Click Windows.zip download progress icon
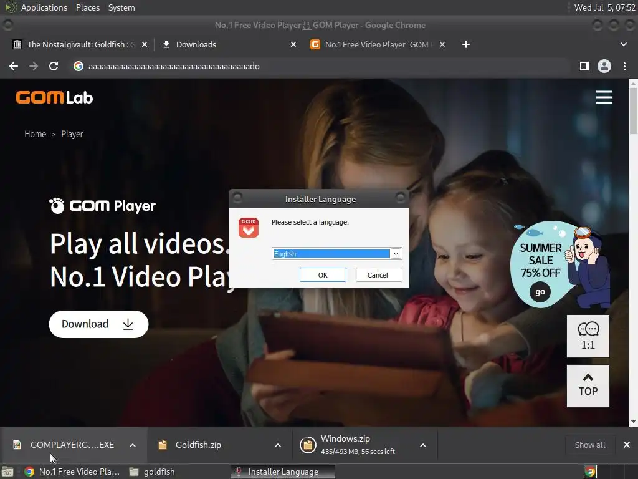The image size is (638, 479). pos(308,445)
